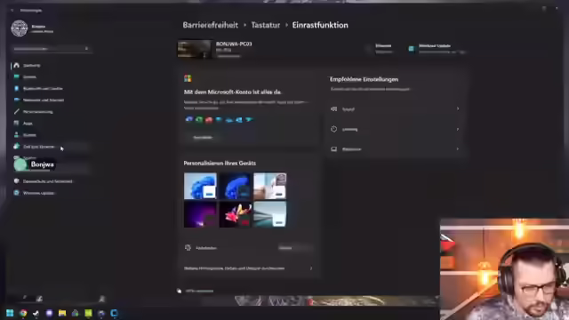Open the blue square app in taskbar

coord(115,313)
